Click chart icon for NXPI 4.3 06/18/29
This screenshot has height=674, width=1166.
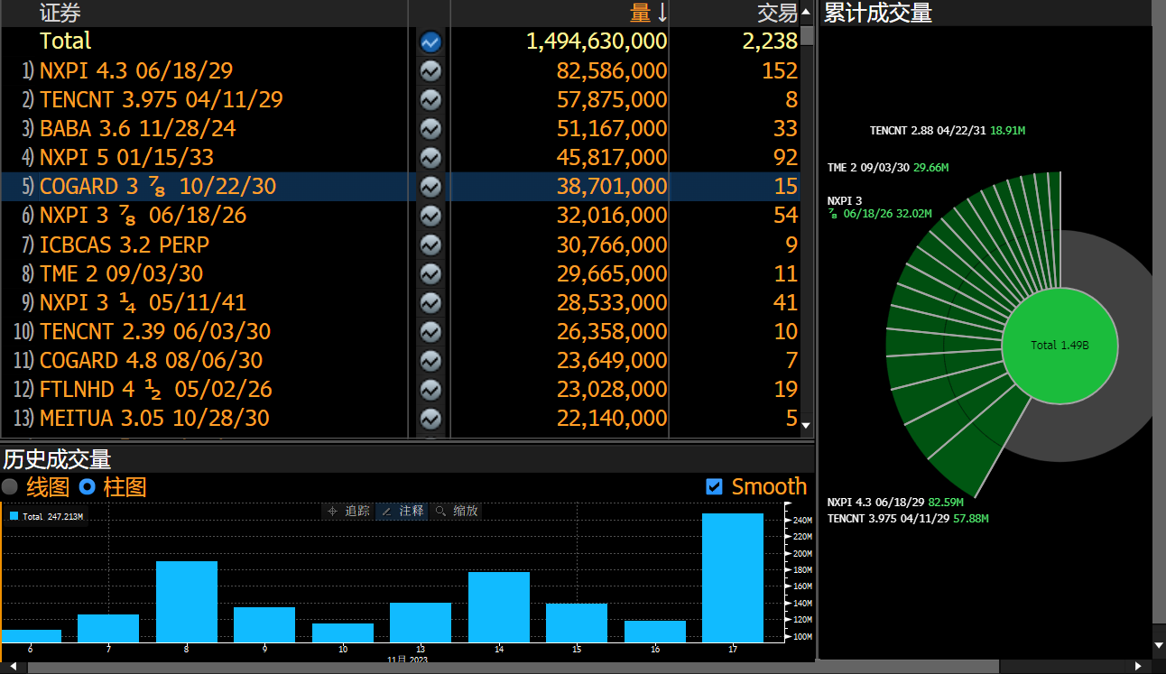pos(430,70)
